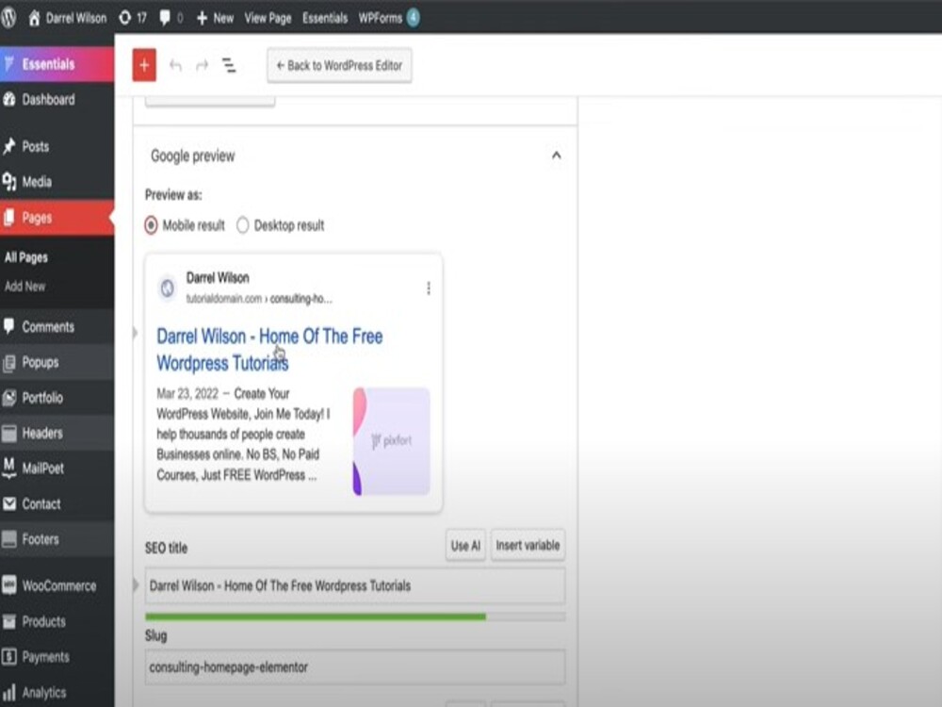Select the Mobile result radio button

point(151,225)
